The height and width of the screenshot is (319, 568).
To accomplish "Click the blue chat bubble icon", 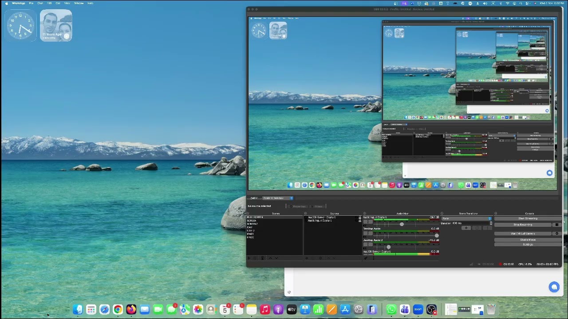I will tap(554, 287).
